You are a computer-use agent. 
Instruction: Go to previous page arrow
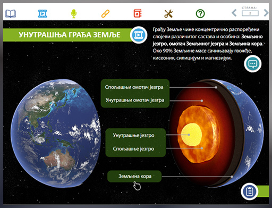tap(234, 13)
